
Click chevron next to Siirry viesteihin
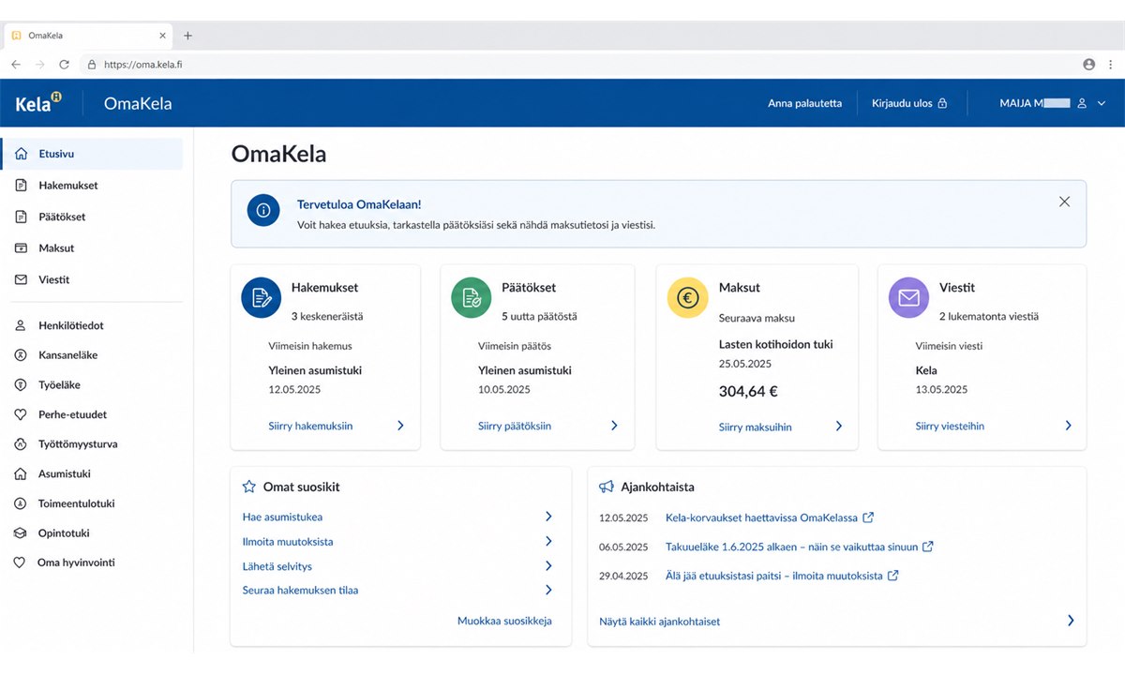[1068, 426]
